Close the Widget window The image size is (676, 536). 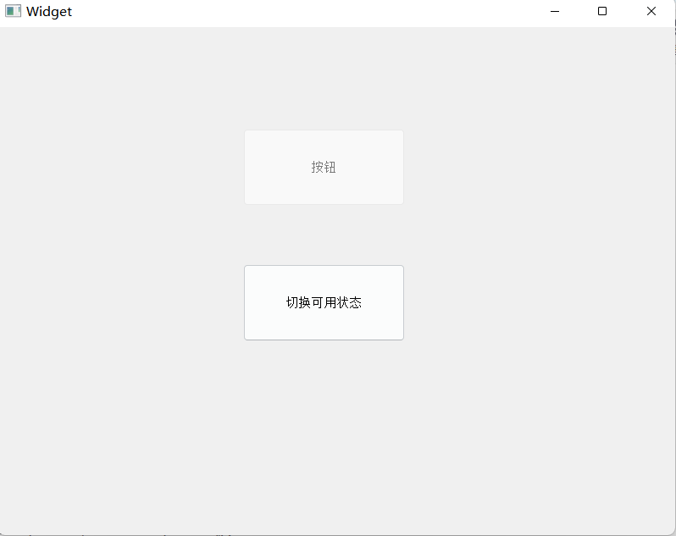pyautogui.click(x=651, y=11)
